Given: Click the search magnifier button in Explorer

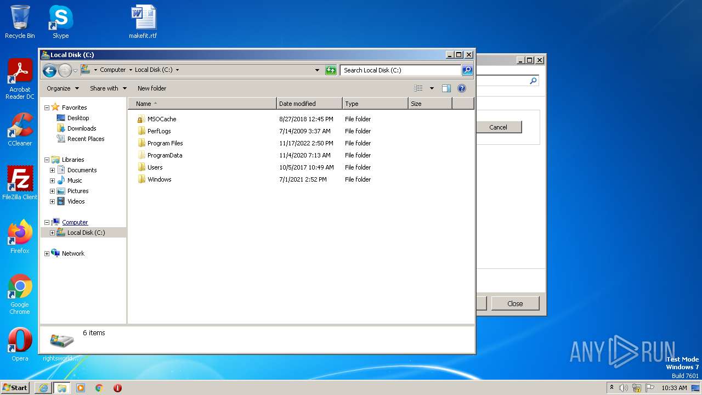Looking at the screenshot, I should (x=467, y=70).
